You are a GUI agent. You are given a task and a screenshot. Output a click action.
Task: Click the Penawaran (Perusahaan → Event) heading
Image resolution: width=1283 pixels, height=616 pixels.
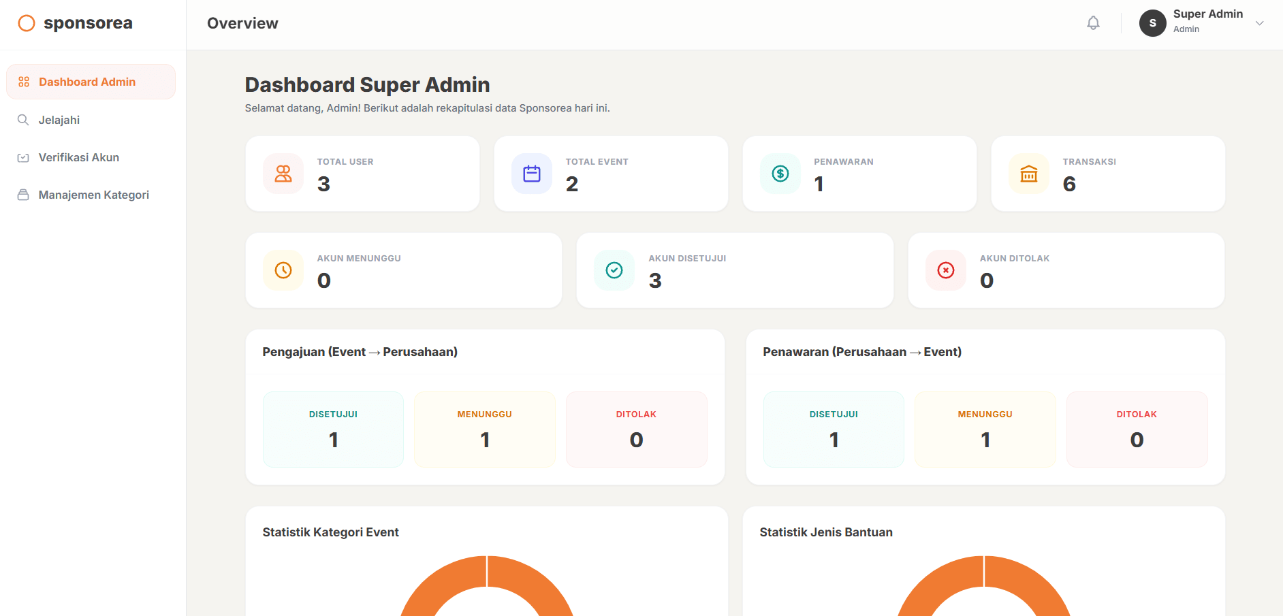click(x=862, y=352)
